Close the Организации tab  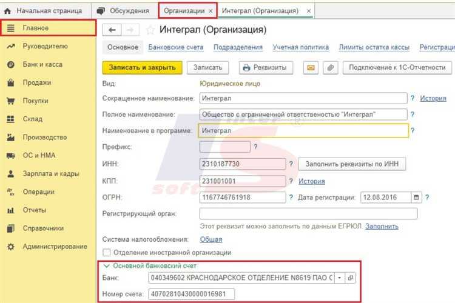pos(211,11)
